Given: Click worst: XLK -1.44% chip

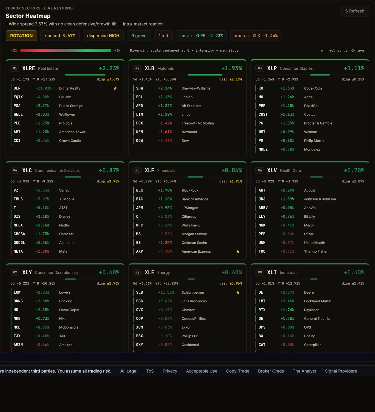Looking at the screenshot, I should 256,36.
